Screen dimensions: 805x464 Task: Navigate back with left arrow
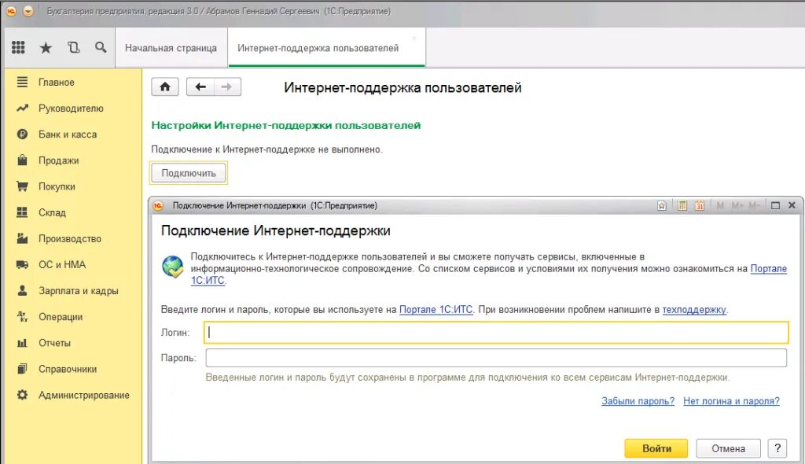(200, 87)
